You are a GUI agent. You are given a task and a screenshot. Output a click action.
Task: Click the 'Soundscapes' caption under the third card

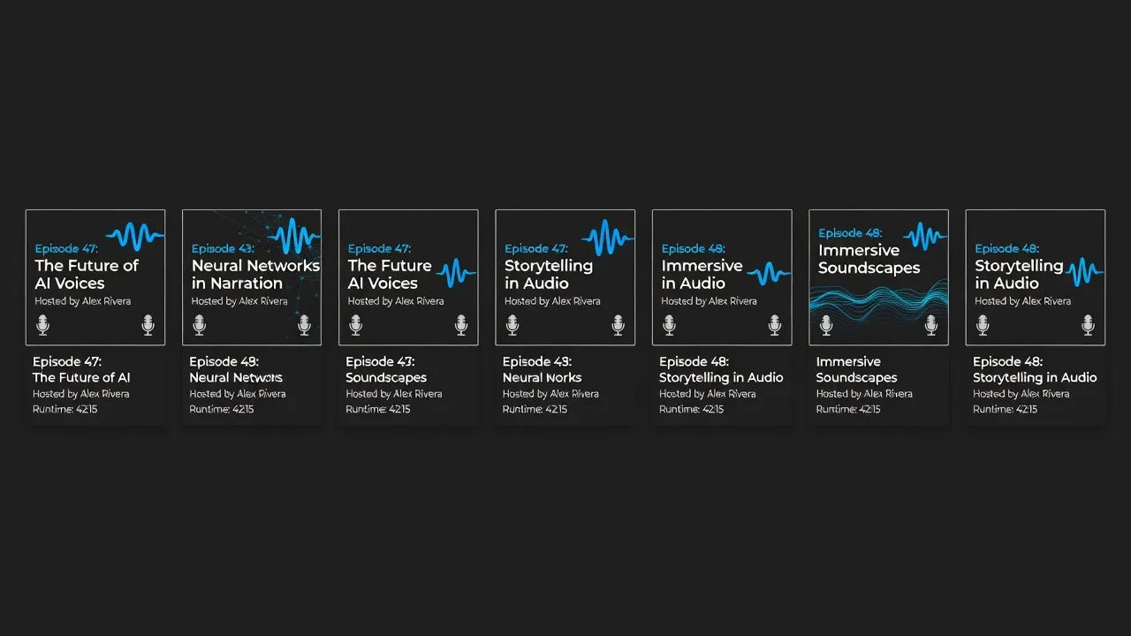click(x=386, y=377)
